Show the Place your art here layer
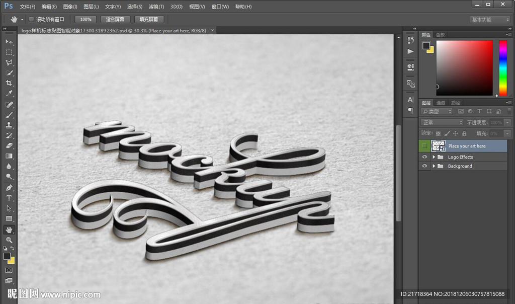The height and width of the screenshot is (304, 515). click(425, 146)
